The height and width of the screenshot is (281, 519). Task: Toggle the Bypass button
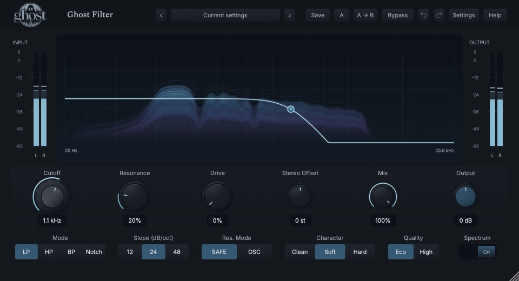click(398, 15)
